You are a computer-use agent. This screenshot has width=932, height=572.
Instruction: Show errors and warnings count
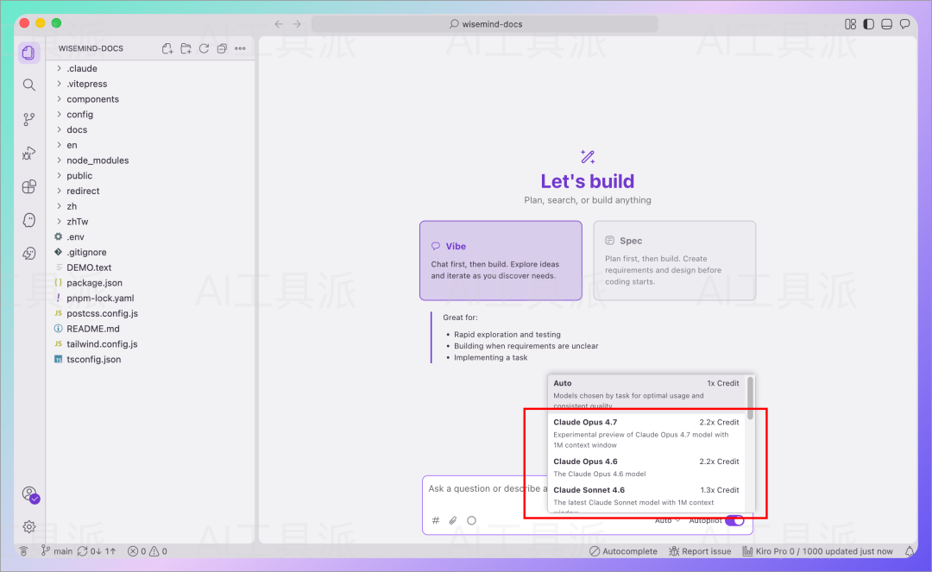(x=148, y=551)
